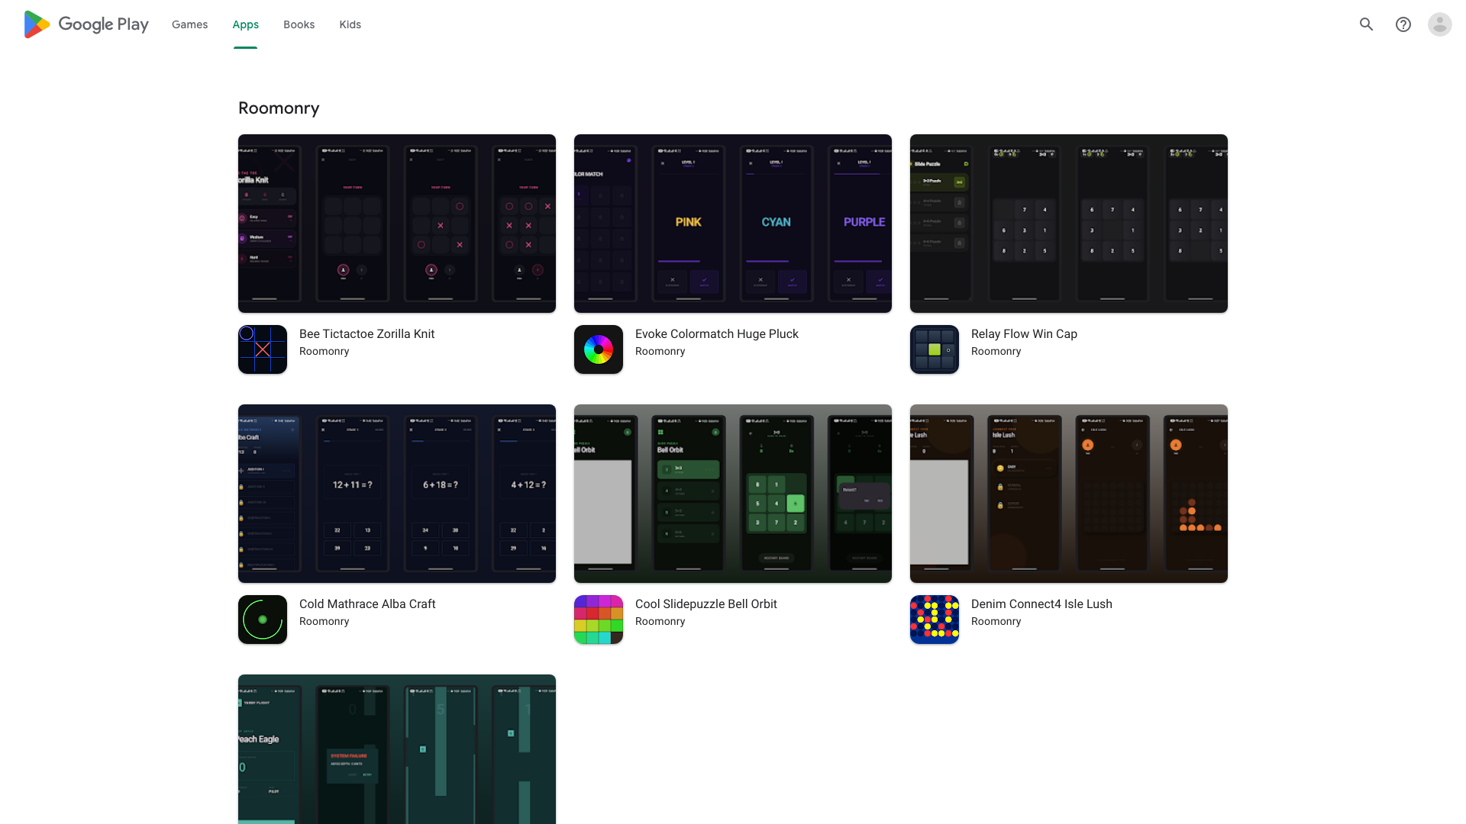The width and height of the screenshot is (1466, 824).
Task: Open Cold Mathrace Alba Craft app icon
Action: 263,620
